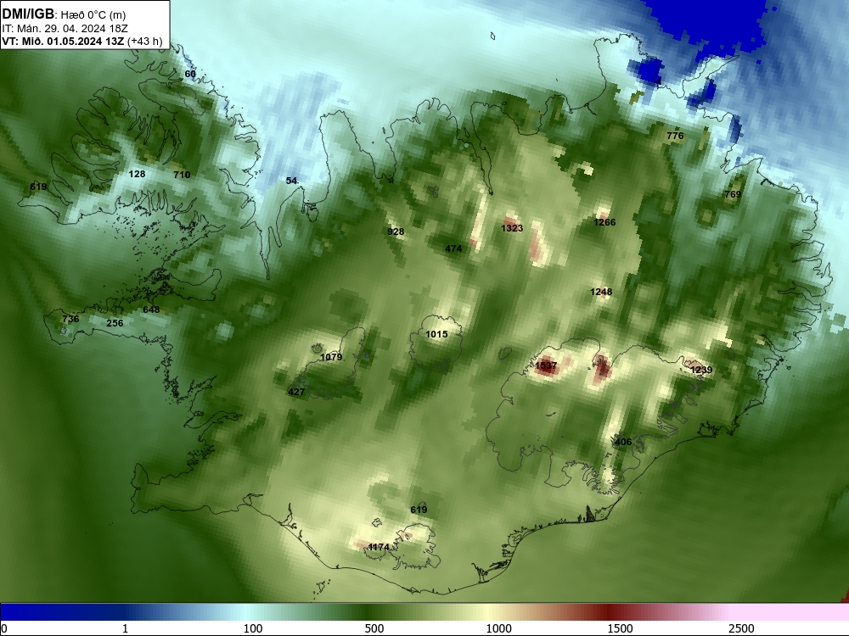The image size is (849, 636).
Task: Click the 100 label on color scale
Action: tap(253, 628)
